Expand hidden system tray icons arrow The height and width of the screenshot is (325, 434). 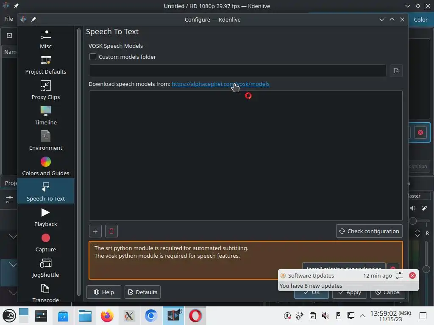tap(363, 316)
